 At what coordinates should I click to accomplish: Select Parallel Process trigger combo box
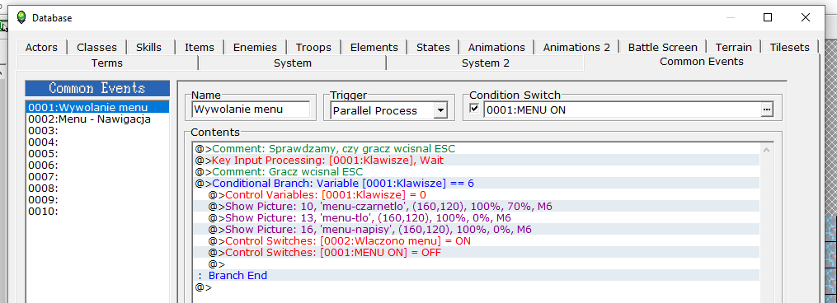388,110
